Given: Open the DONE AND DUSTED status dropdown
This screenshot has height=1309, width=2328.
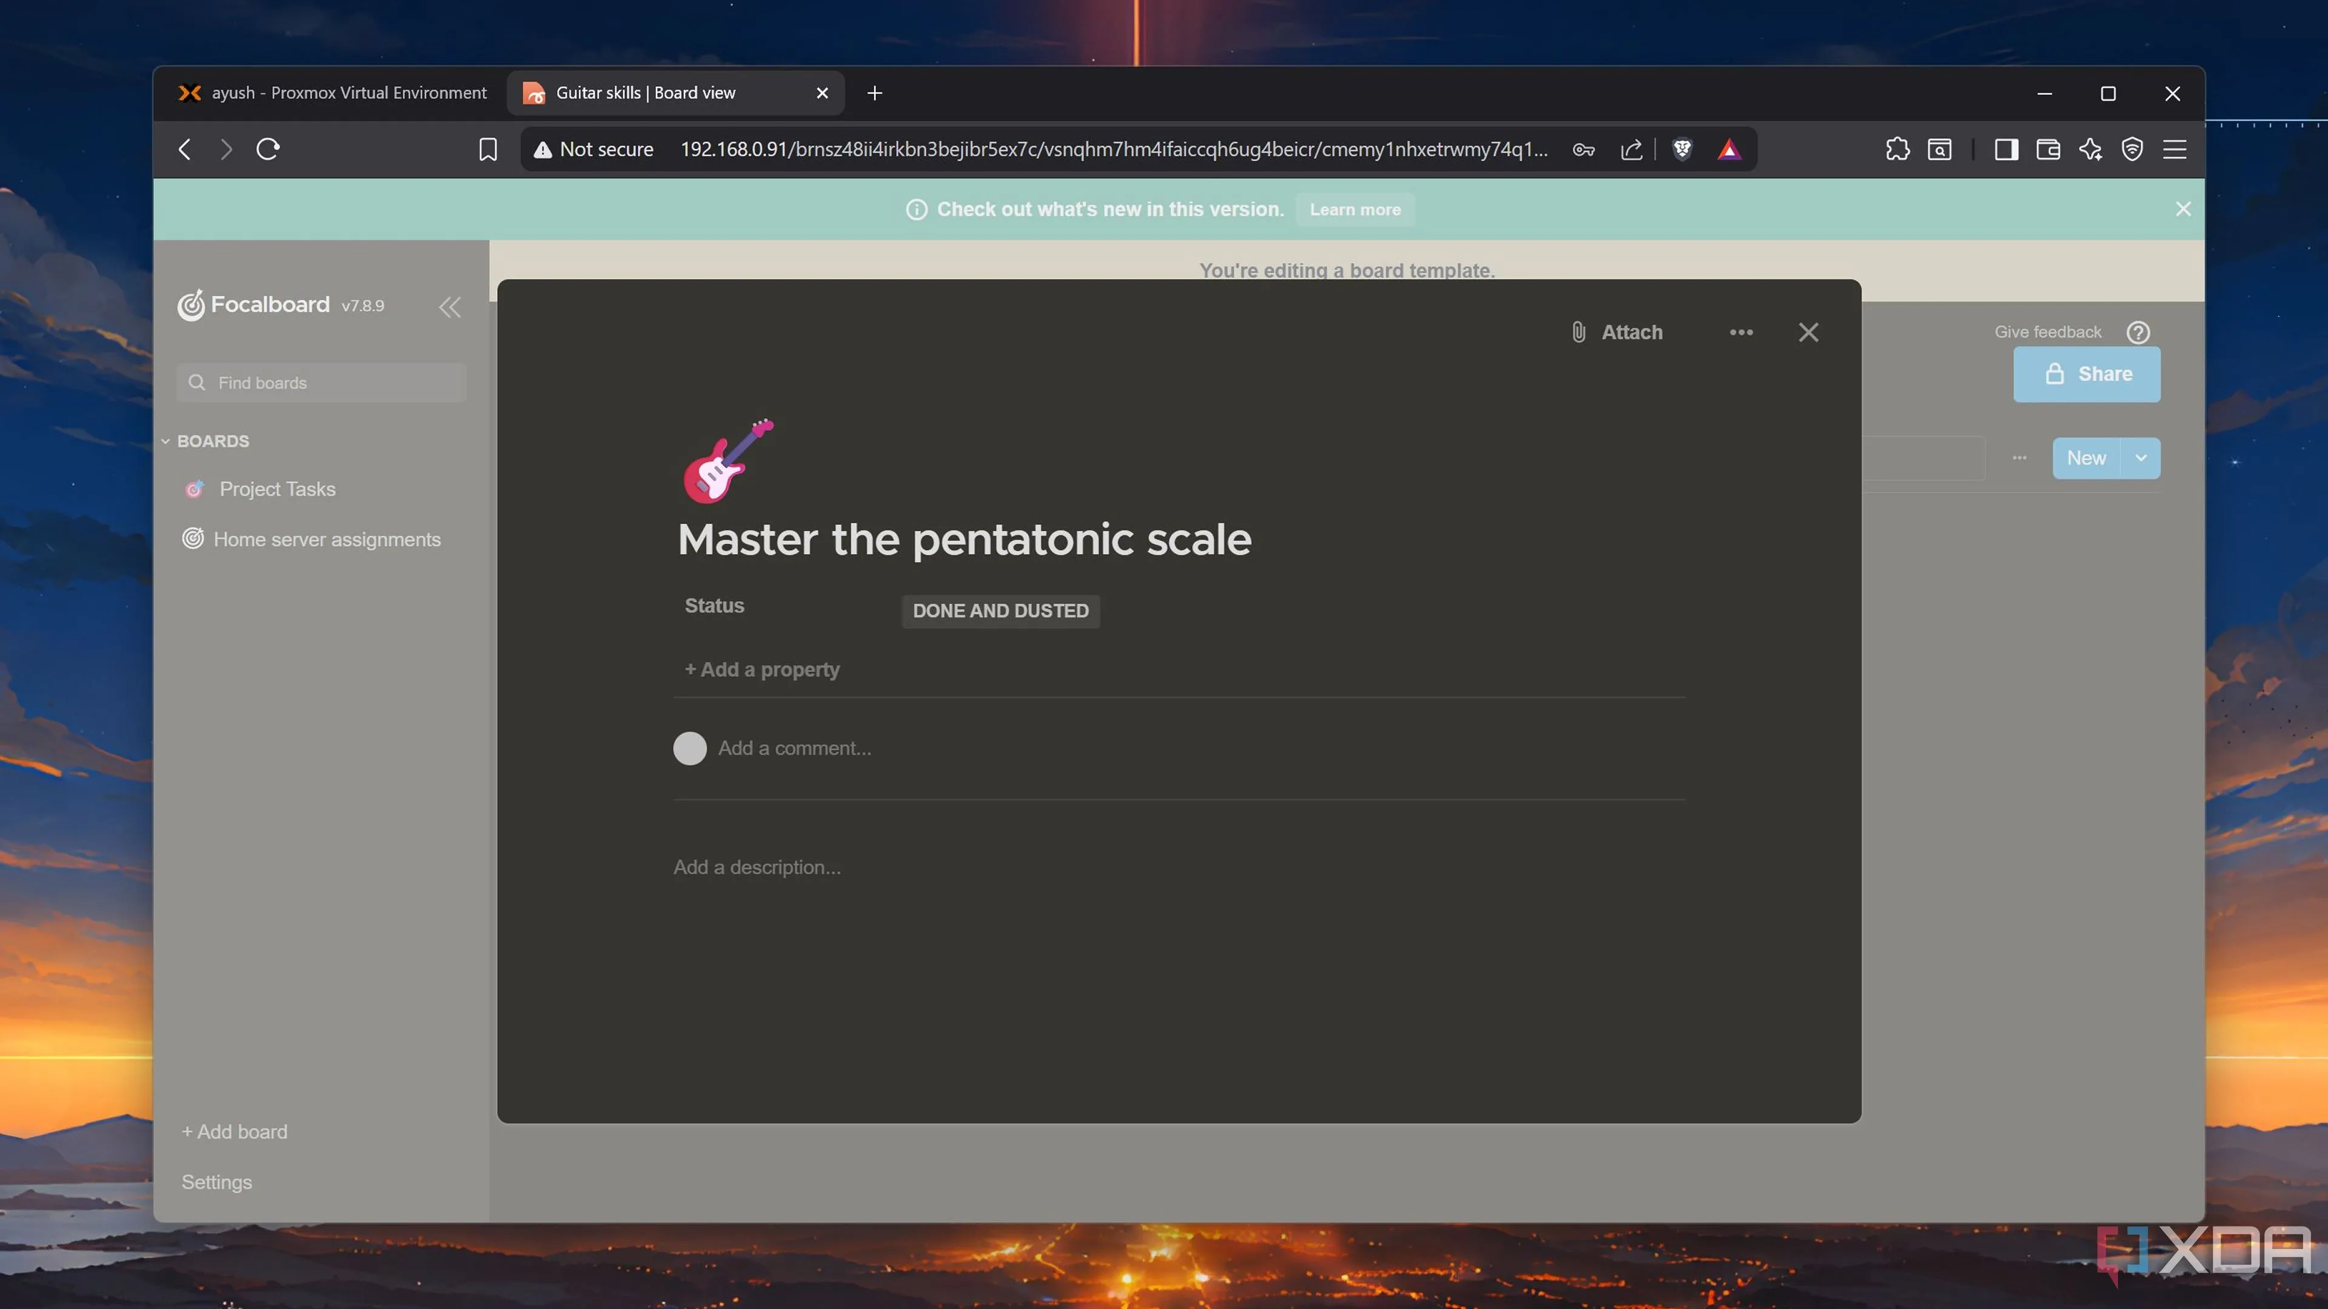Looking at the screenshot, I should pyautogui.click(x=1000, y=611).
